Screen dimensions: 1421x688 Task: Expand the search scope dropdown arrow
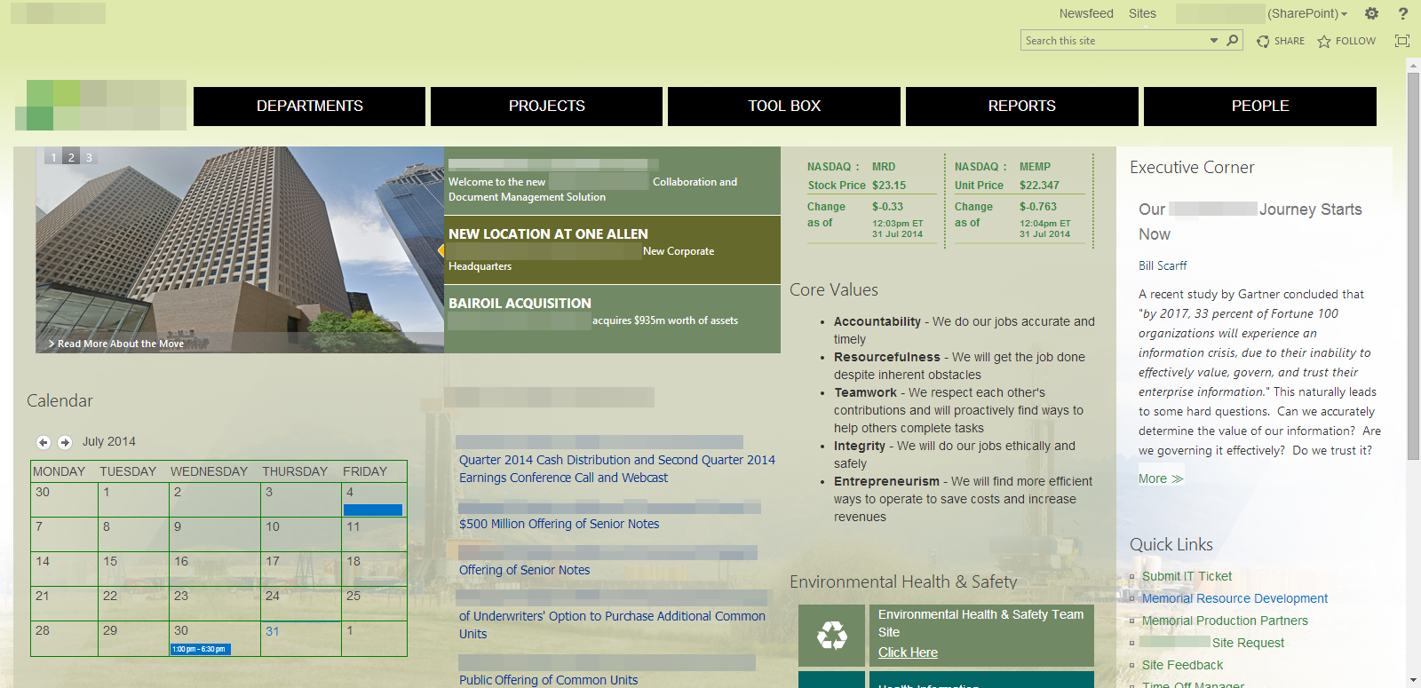pyautogui.click(x=1214, y=41)
